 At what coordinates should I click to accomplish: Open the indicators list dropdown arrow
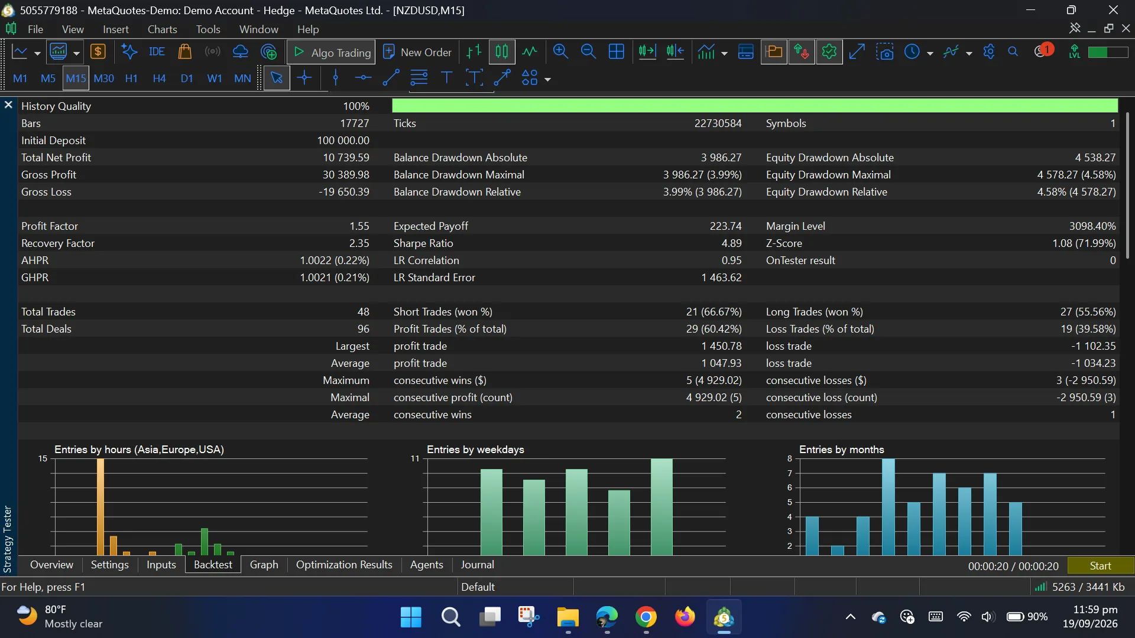click(x=724, y=53)
